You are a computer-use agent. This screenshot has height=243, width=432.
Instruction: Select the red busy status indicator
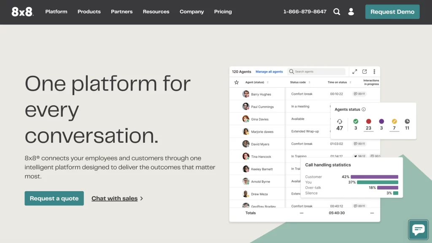[369, 121]
